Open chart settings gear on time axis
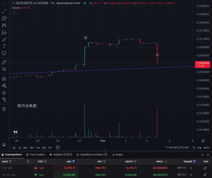 click(x=203, y=141)
